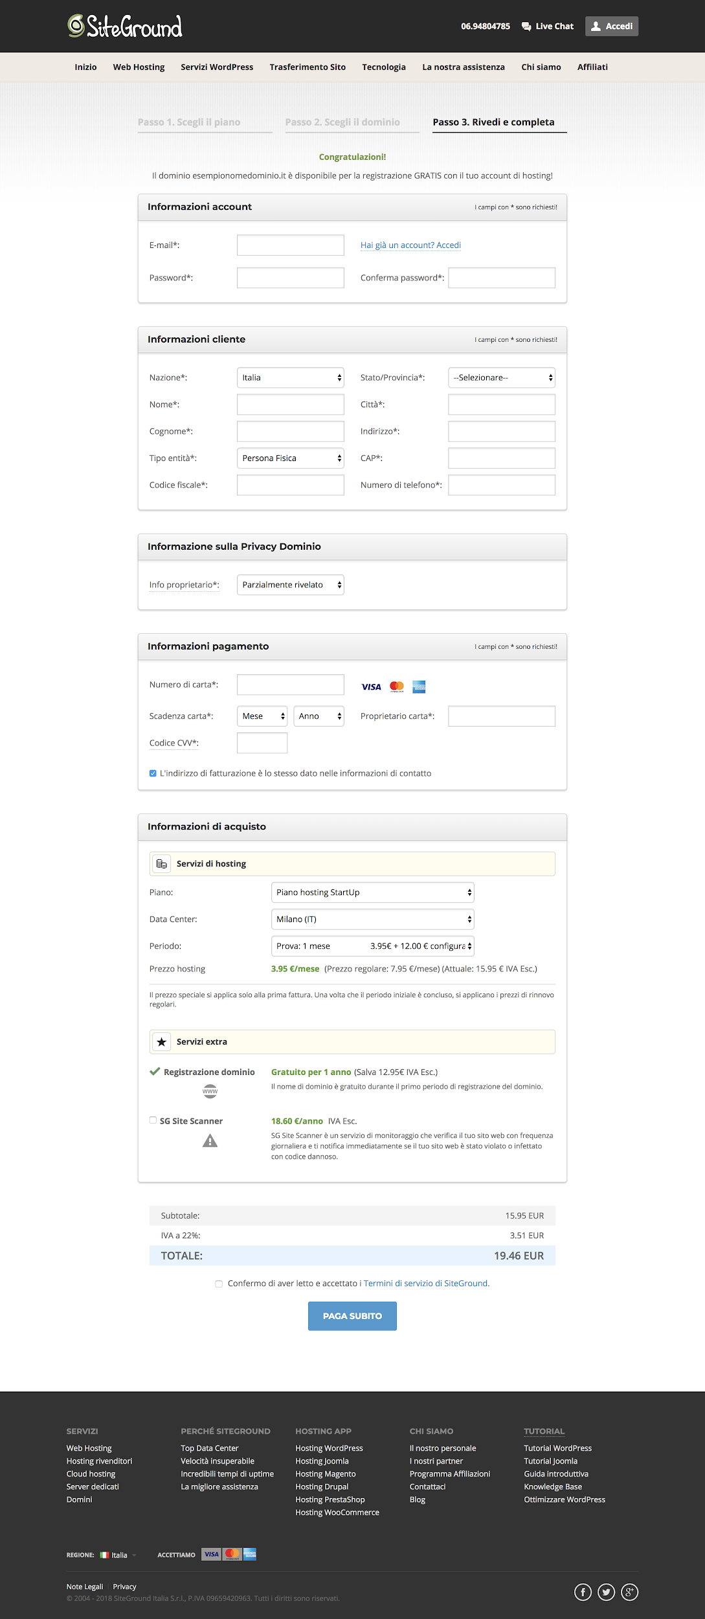Open Live Chat speech bubble icon
Image resolution: width=705 pixels, height=1619 pixels.
[x=527, y=27]
